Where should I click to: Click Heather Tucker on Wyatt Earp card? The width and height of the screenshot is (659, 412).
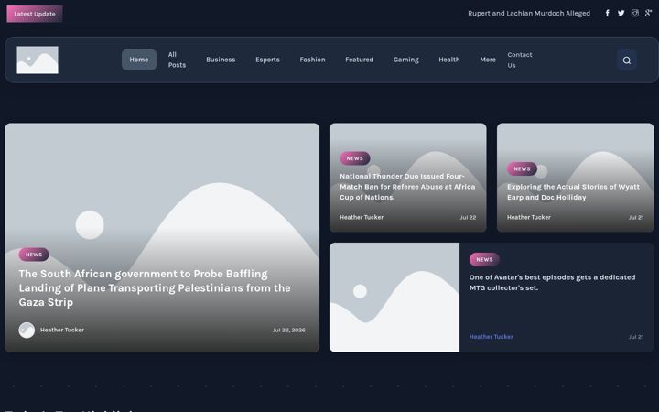(x=529, y=217)
